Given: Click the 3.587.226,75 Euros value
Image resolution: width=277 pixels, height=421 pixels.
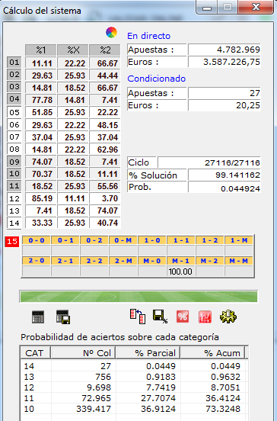Looking at the screenshot, I should point(224,62).
